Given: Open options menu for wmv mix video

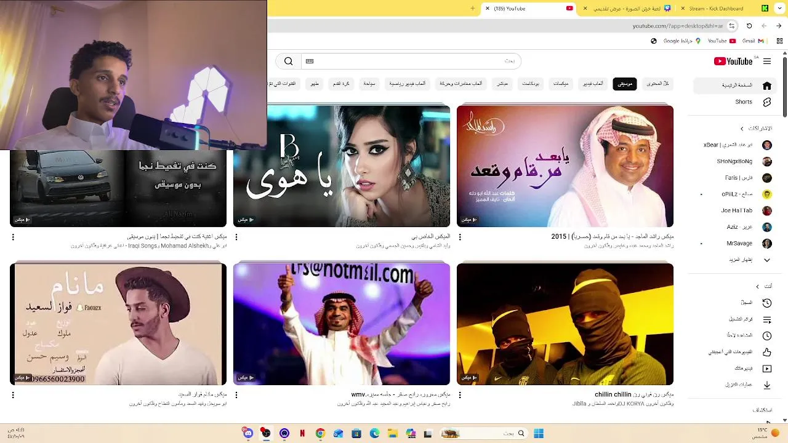Looking at the screenshot, I should (x=236, y=395).
